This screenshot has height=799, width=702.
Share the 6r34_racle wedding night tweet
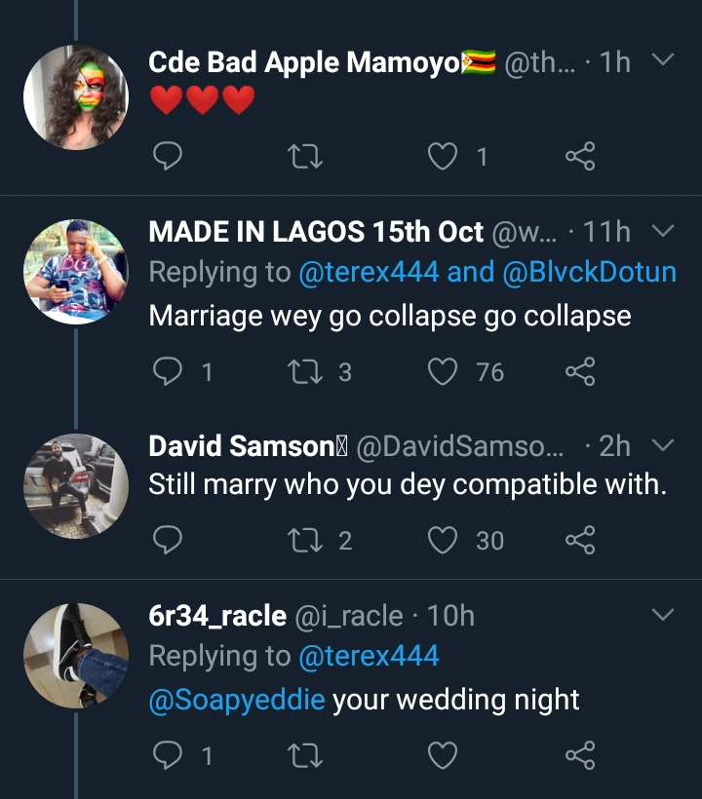point(580,755)
